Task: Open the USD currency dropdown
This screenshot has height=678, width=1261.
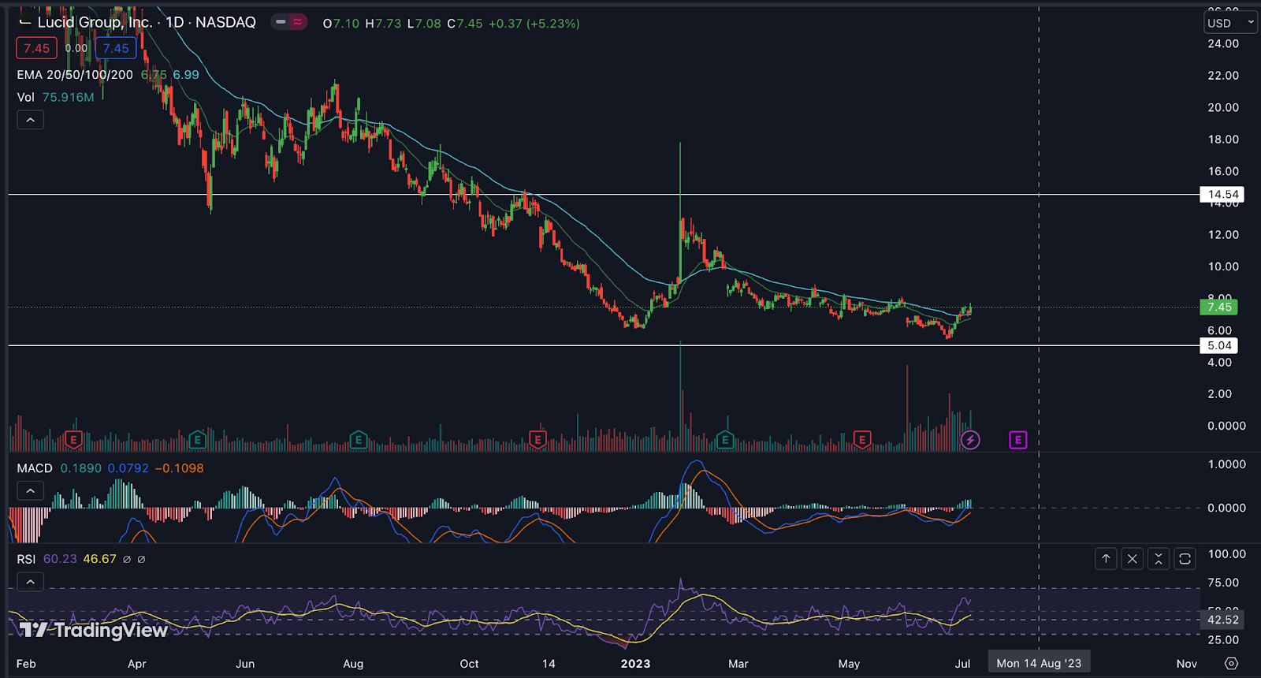Action: click(x=1230, y=23)
